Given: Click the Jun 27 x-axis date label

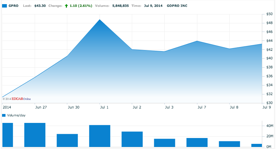Looking at the screenshot, I should coord(41,107).
